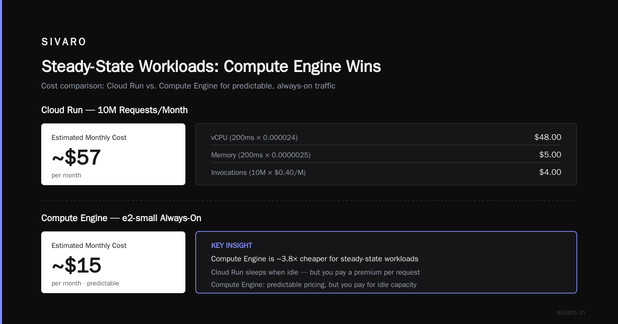Click the "Compute Engine — e2-small Always-On" heading
Image resolution: width=618 pixels, height=324 pixels.
pyautogui.click(x=121, y=218)
